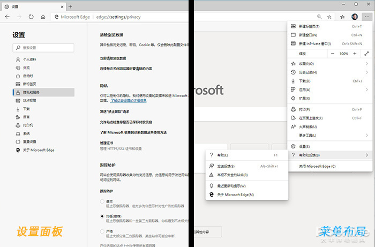Open 选择每次关闭浏览器时要清除的内容

(126, 69)
